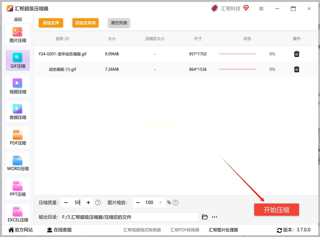Click the 操作 column header
This screenshot has width=320, height=237.
pos(297,39)
